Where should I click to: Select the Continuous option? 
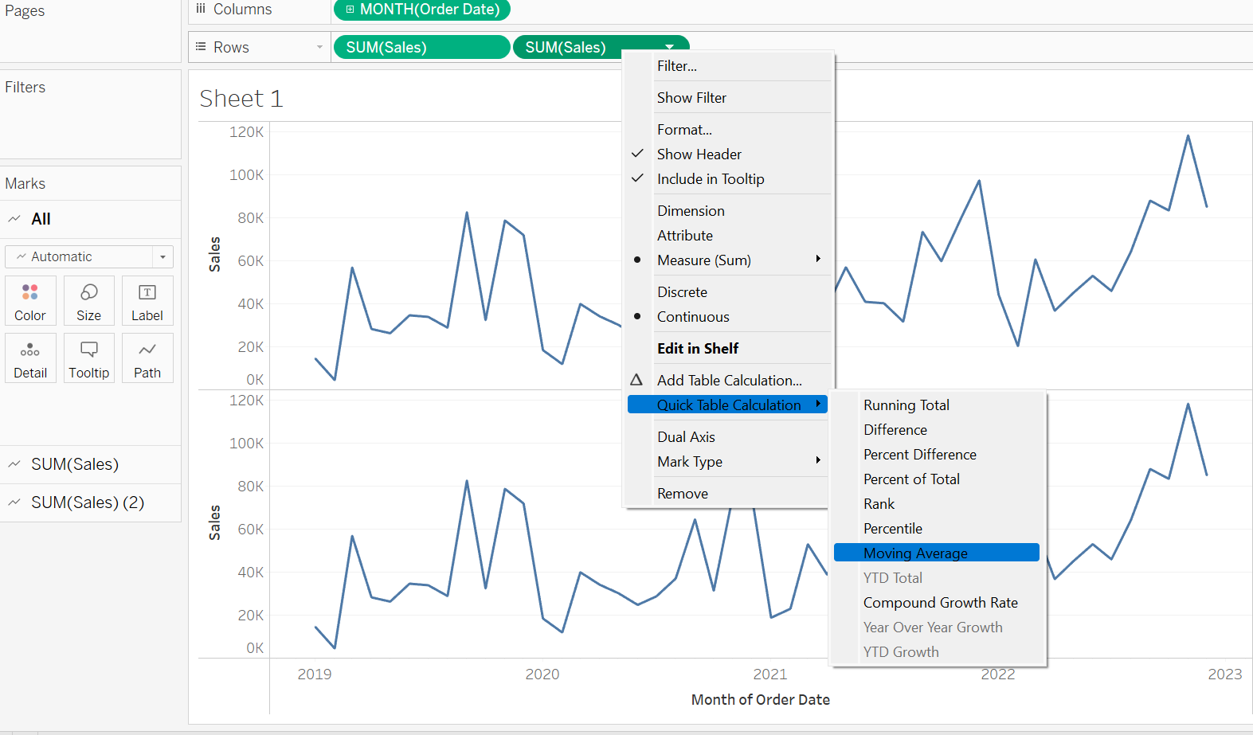[x=692, y=317]
